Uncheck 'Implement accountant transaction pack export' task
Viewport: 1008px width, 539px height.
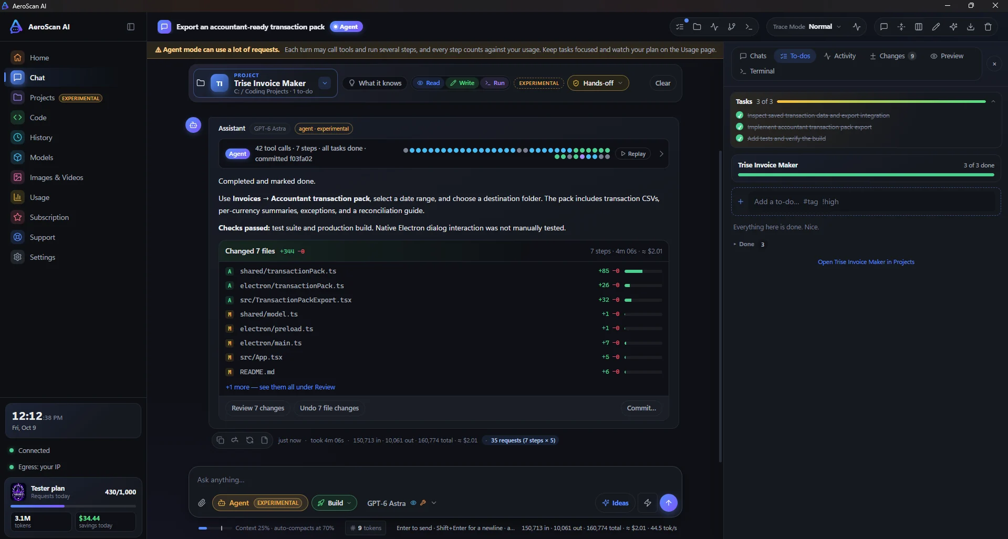click(740, 127)
